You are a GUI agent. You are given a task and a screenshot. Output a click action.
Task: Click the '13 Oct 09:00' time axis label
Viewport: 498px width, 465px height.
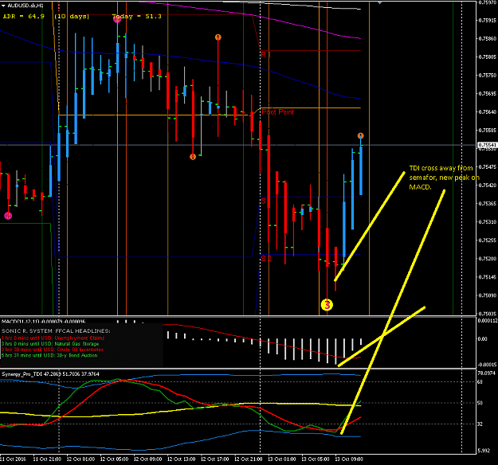(x=349, y=459)
